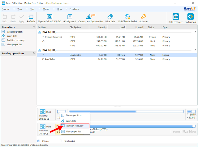
Task: Click the 450 MB partition block on Disk0
Action: click(191, 114)
